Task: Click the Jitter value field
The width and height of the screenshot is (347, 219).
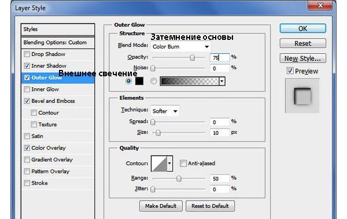Action: coord(220,190)
